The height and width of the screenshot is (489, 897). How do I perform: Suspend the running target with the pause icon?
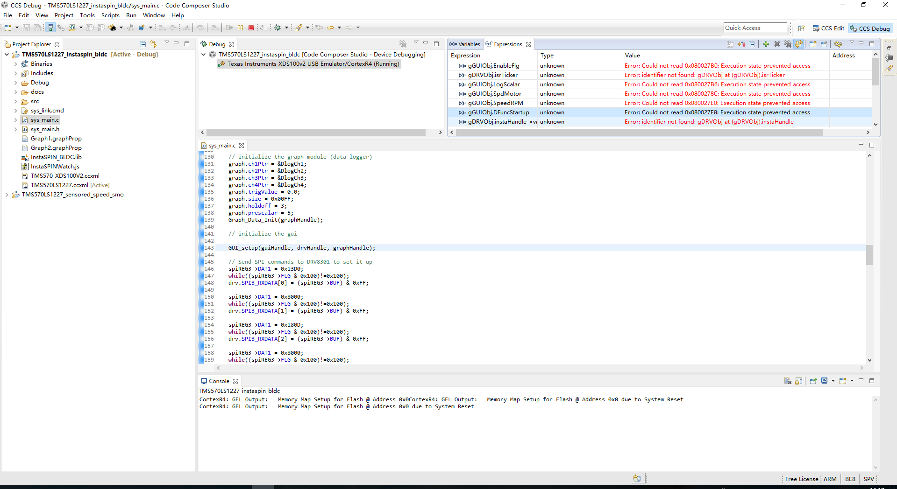[x=240, y=28]
